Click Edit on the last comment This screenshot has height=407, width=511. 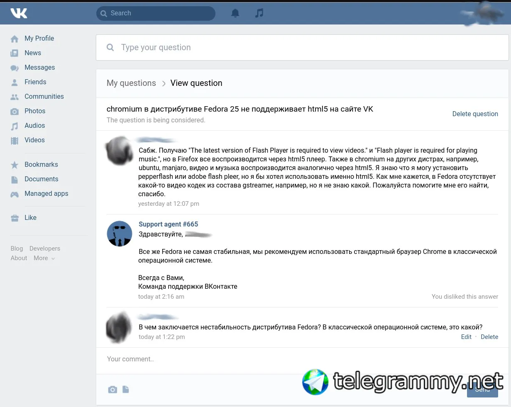click(x=466, y=337)
